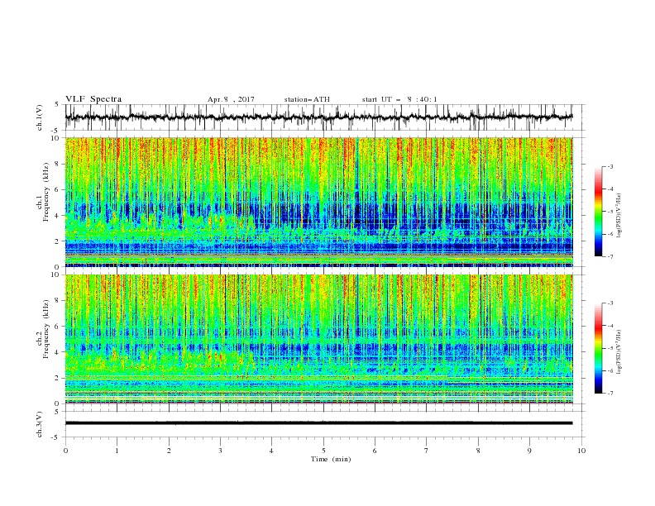Click the '6' tick on the Time axis
This screenshot has height=506, width=655.
click(x=375, y=451)
